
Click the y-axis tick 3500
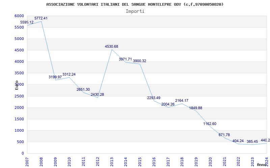20,73
